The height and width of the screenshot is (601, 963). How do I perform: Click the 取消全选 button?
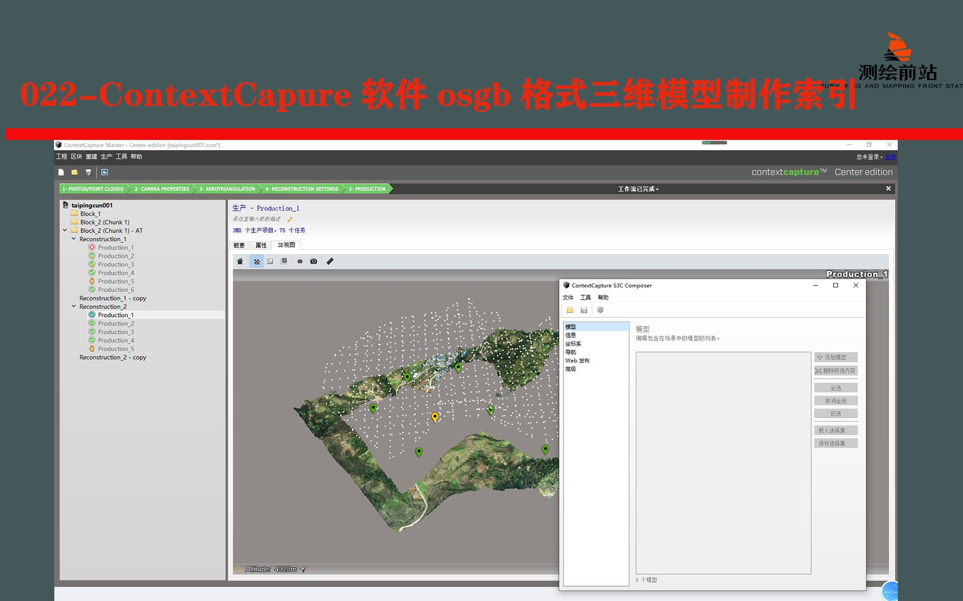pos(836,401)
